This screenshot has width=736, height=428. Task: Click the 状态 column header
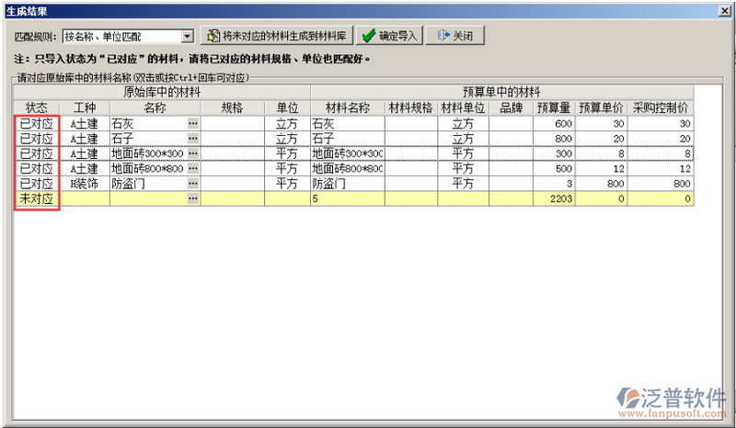pyautogui.click(x=38, y=107)
